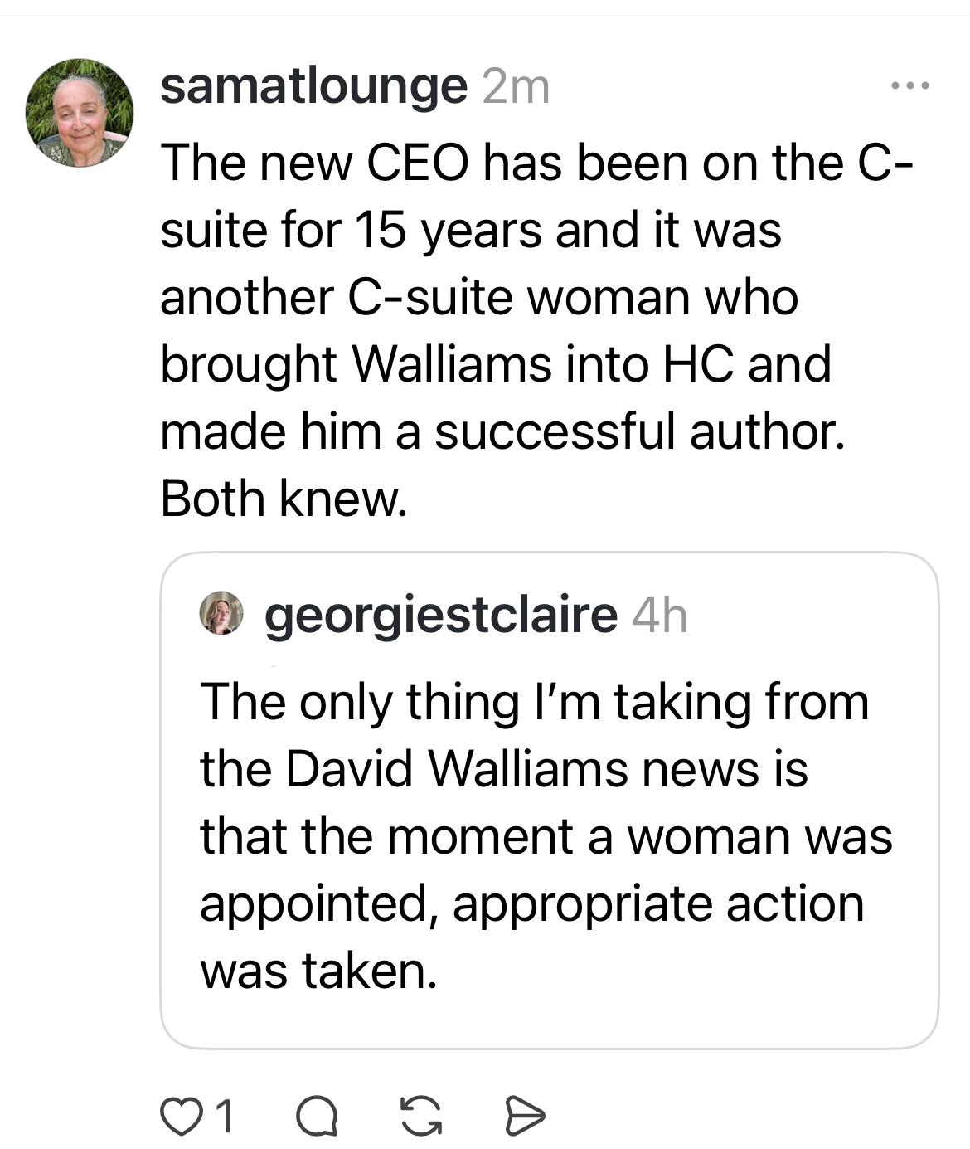Image resolution: width=970 pixels, height=1149 pixels.
Task: Visit the samatlounge username link
Action: point(313,86)
